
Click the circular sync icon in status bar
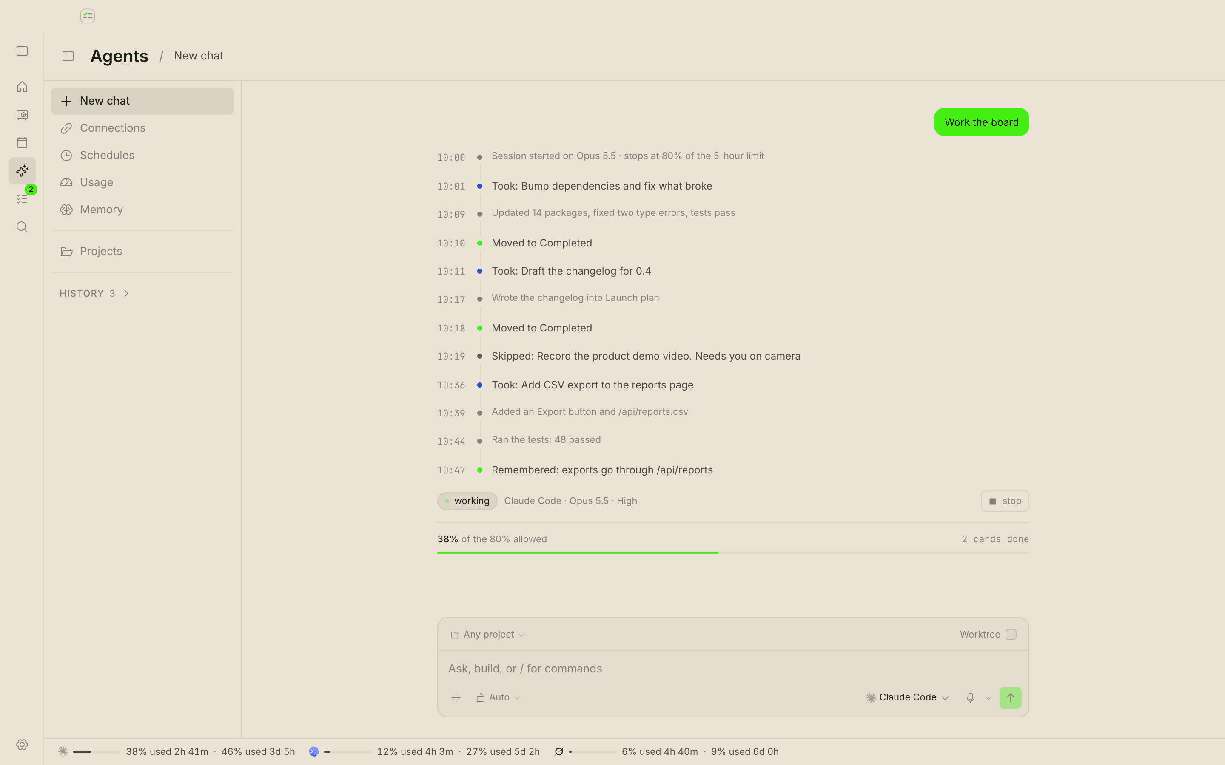pos(559,751)
